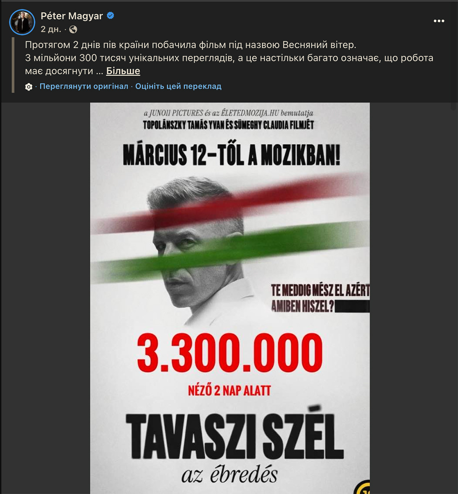The width and height of the screenshot is (458, 494).
Task: Click 'Оцініть цей переклад' link
Action: [x=178, y=86]
